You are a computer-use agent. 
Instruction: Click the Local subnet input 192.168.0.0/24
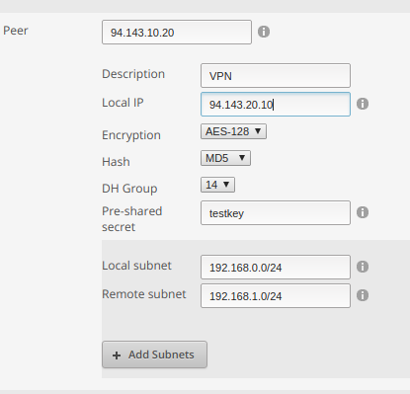click(276, 267)
